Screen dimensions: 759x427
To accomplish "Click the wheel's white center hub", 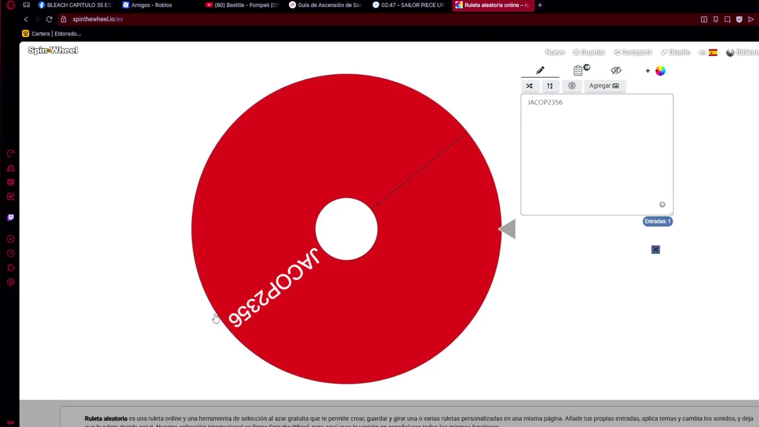I will coord(346,229).
